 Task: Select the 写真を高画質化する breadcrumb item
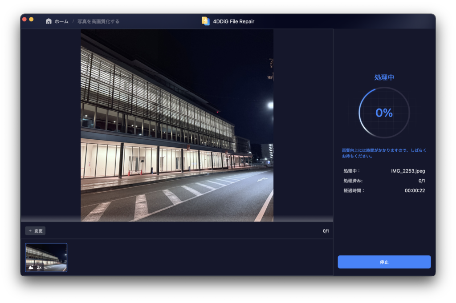[x=98, y=21]
